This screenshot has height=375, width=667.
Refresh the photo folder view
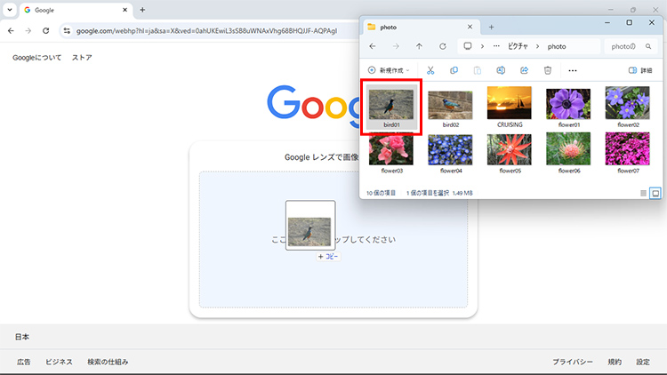click(442, 45)
